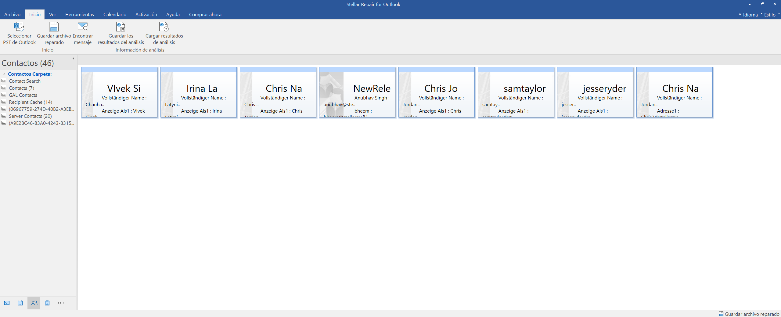
Task: Select Recipient Cache (14) folder
Action: [31, 102]
